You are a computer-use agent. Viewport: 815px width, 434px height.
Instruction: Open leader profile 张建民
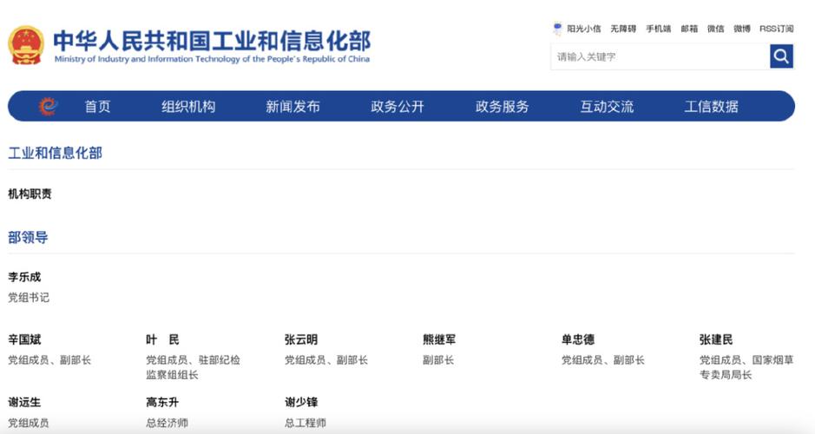[x=716, y=339]
